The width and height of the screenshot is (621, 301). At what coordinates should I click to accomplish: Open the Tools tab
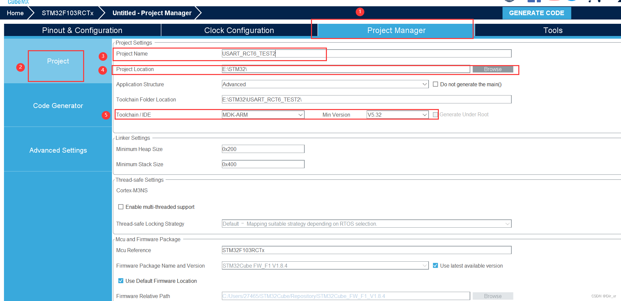(553, 30)
